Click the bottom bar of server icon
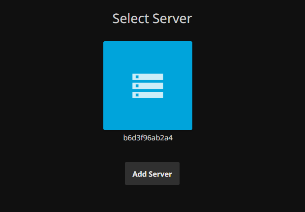 [150, 95]
